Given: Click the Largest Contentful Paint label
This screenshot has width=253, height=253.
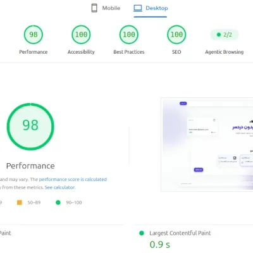Looking at the screenshot, I should tap(180, 233).
